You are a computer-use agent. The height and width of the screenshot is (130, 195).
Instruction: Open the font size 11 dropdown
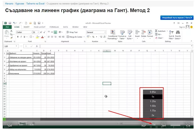pyautogui.click(x=38, y=32)
